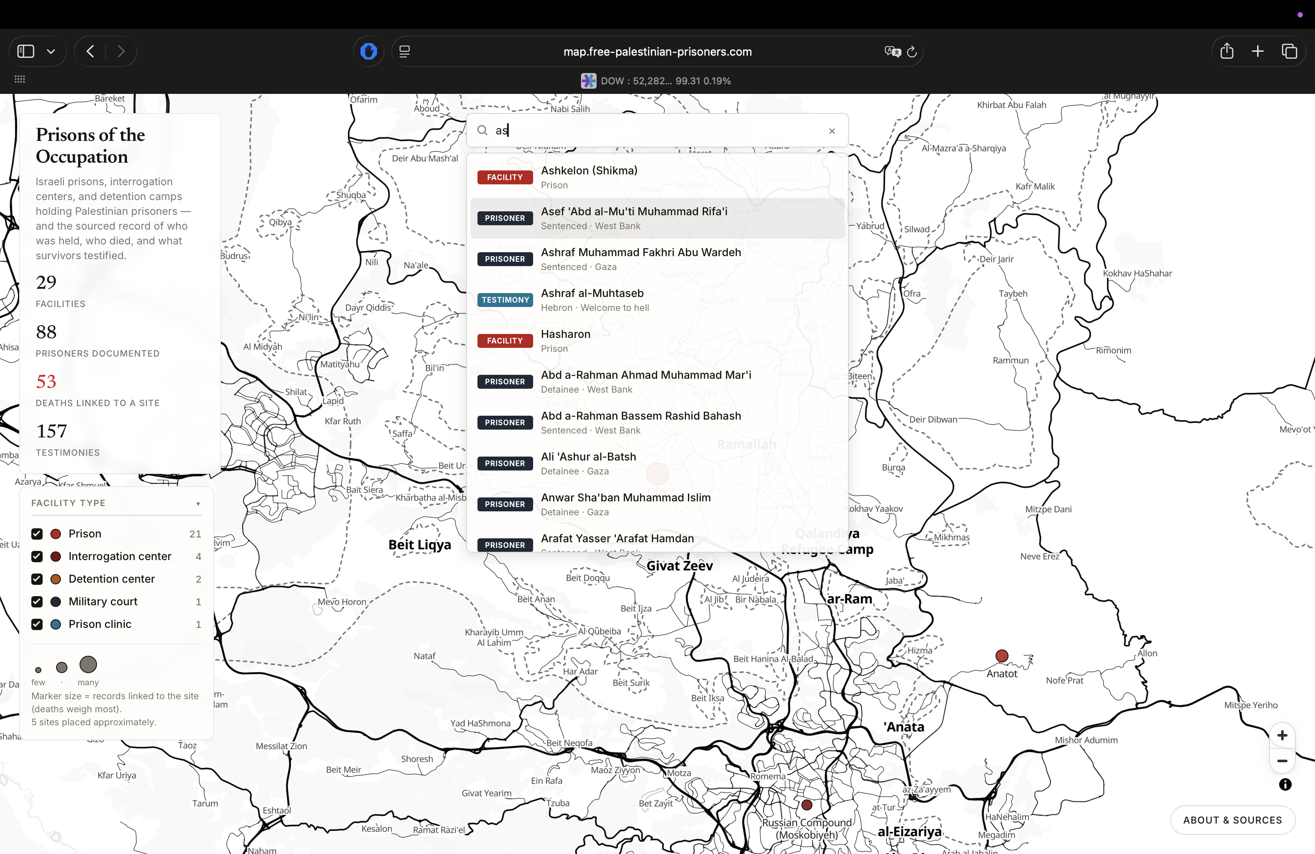Zoom out the map with minus button
This screenshot has width=1315, height=854.
click(1282, 761)
